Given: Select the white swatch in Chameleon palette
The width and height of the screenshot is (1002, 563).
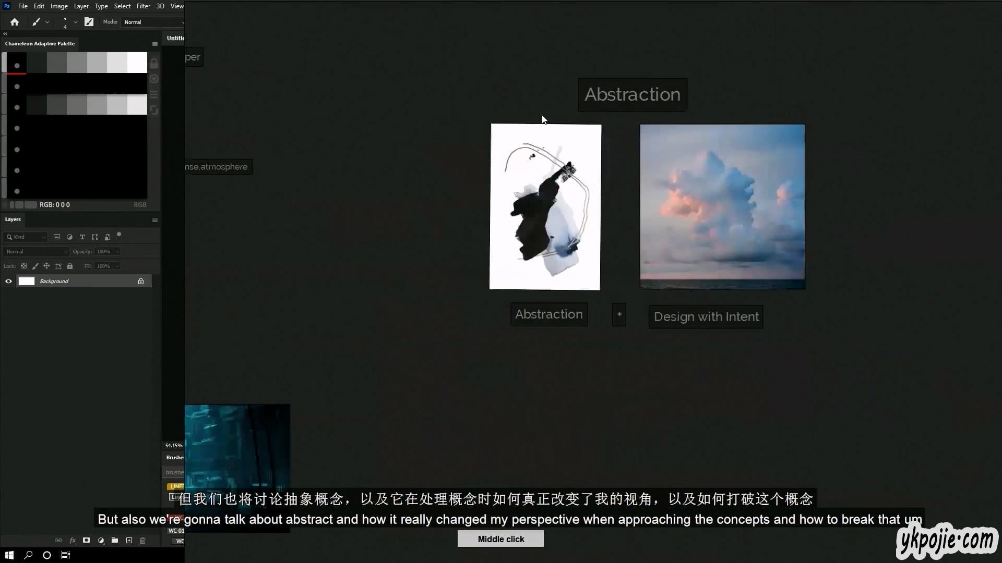Looking at the screenshot, I should tap(137, 63).
